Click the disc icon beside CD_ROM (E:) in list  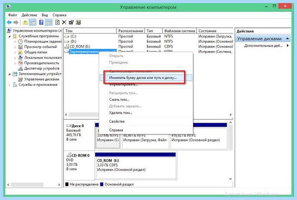[x=67, y=46]
